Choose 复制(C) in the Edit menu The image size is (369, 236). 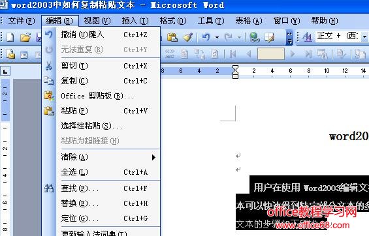tap(101, 81)
